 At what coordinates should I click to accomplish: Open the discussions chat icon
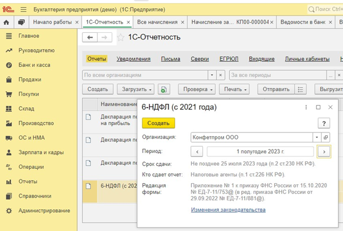(x=22, y=22)
